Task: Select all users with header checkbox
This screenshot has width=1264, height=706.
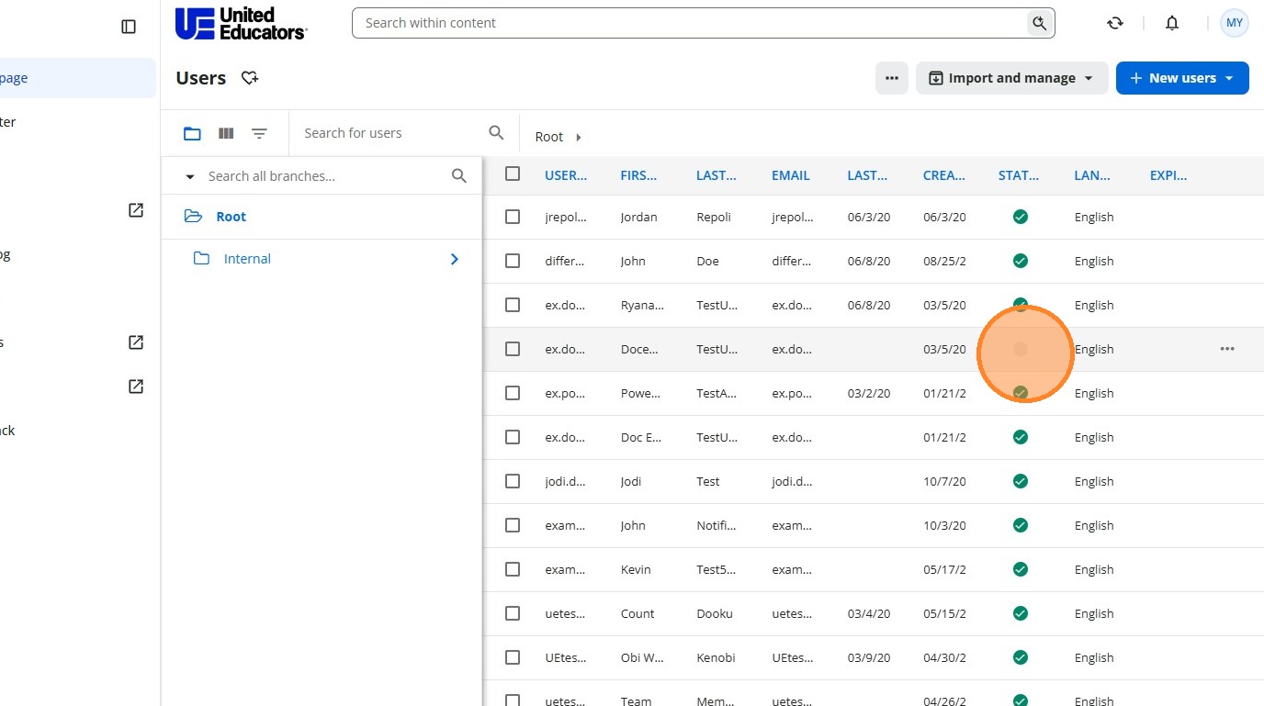Action: pos(513,174)
